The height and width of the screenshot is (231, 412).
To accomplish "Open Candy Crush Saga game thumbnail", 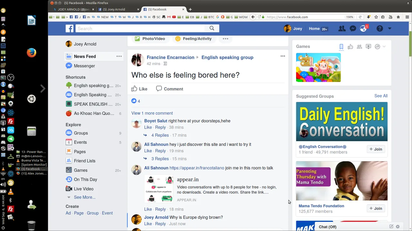I will click(x=318, y=67).
